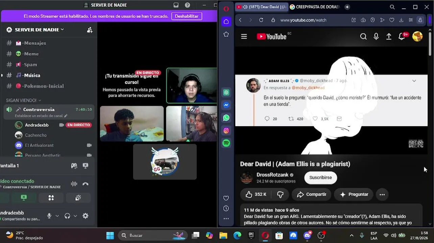Open Spotify in Opera sidebar
434x243 pixels.
click(x=226, y=143)
